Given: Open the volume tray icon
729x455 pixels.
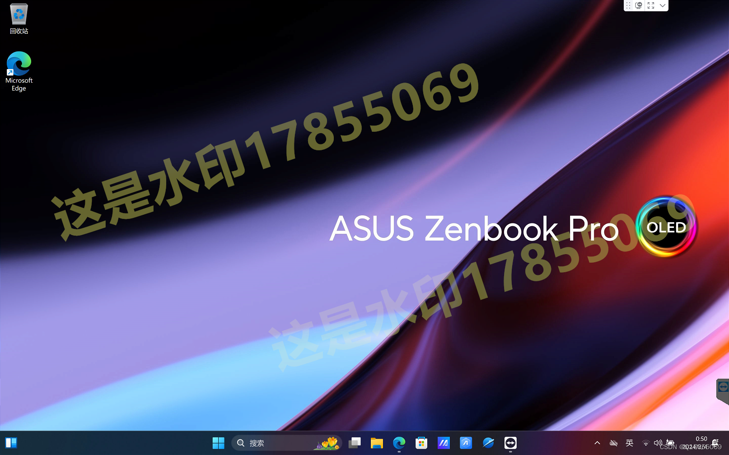Looking at the screenshot, I should [x=658, y=443].
